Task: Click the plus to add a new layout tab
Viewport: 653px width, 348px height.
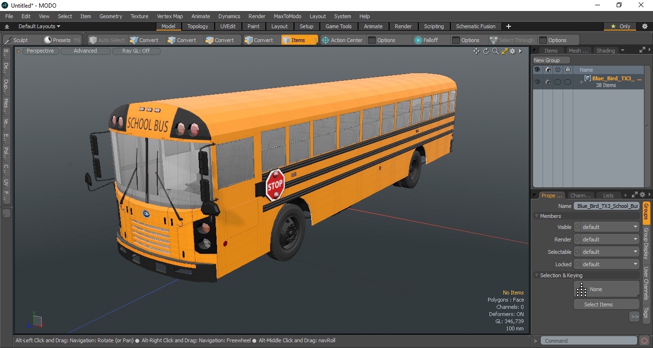Action: click(509, 26)
